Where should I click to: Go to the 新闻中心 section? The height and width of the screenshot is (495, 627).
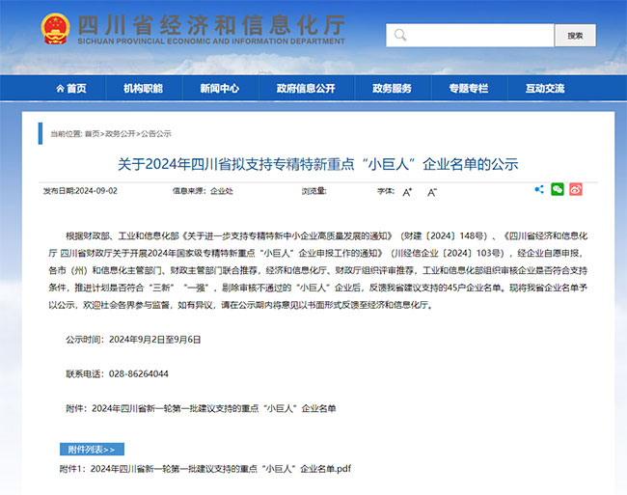click(220, 89)
